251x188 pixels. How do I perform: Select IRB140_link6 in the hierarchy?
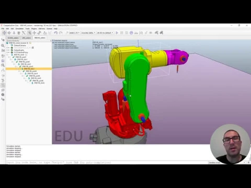pyautogui.click(x=39, y=83)
